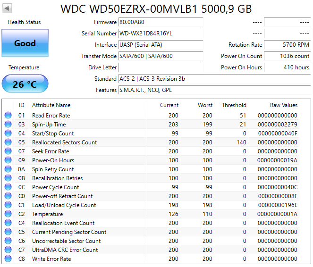Click the status icon for Reallocation Event Count
The width and height of the screenshot is (313, 267).
coord(8,223)
